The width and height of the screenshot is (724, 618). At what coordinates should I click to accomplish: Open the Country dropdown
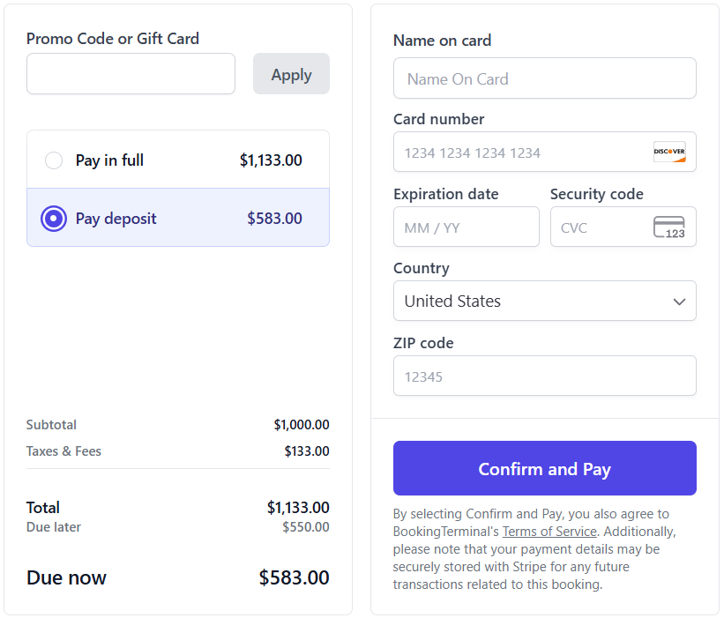pyautogui.click(x=544, y=301)
